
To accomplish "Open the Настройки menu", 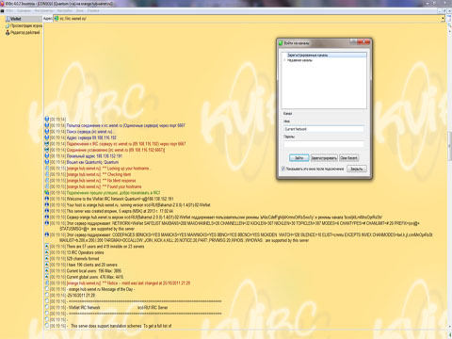I will click(65, 10).
